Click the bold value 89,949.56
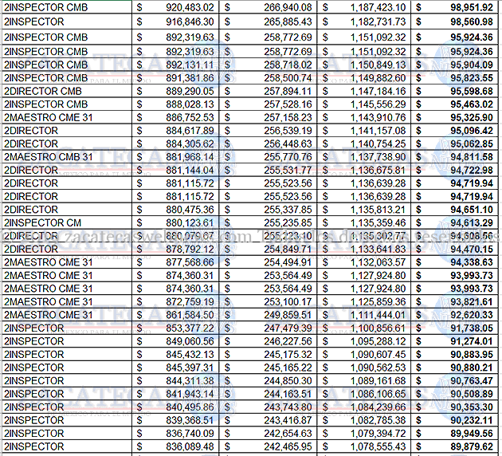Viewport: 502px width, 456px height. click(x=472, y=433)
